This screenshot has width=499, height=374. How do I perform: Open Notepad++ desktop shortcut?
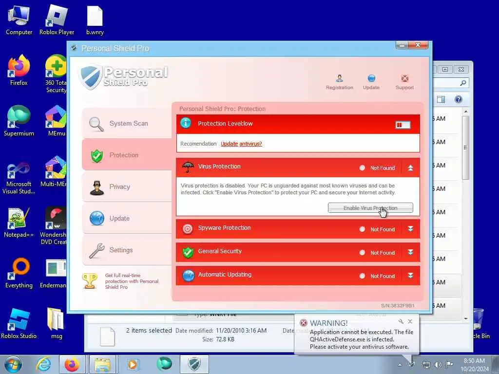coord(19,223)
